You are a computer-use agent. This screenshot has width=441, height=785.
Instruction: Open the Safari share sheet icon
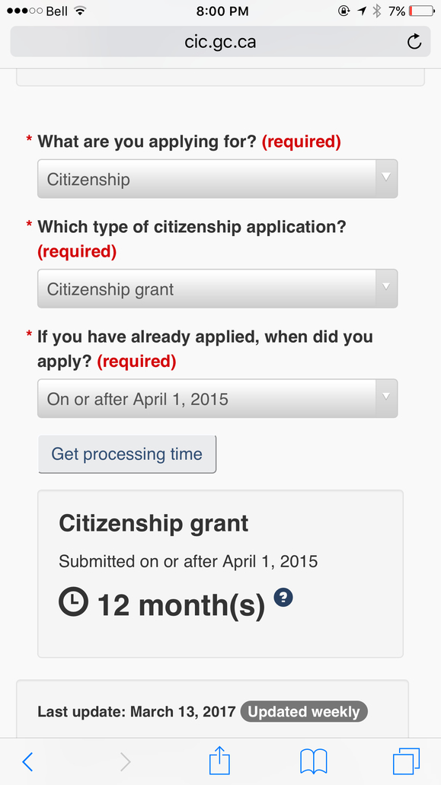(x=219, y=760)
